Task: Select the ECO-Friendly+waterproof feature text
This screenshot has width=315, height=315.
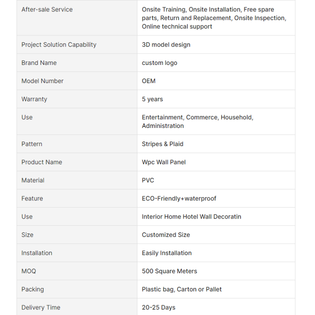Action: tap(179, 198)
